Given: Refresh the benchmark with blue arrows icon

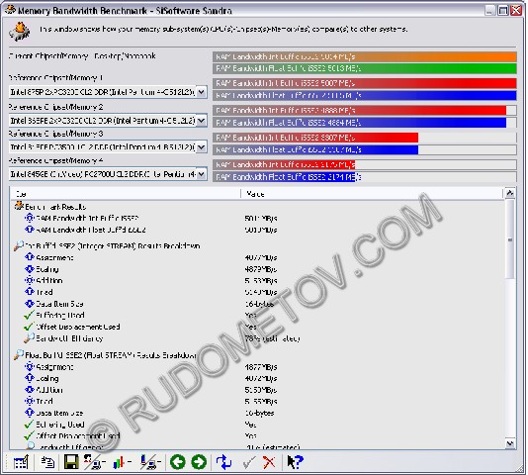Looking at the screenshot, I should [x=223, y=462].
